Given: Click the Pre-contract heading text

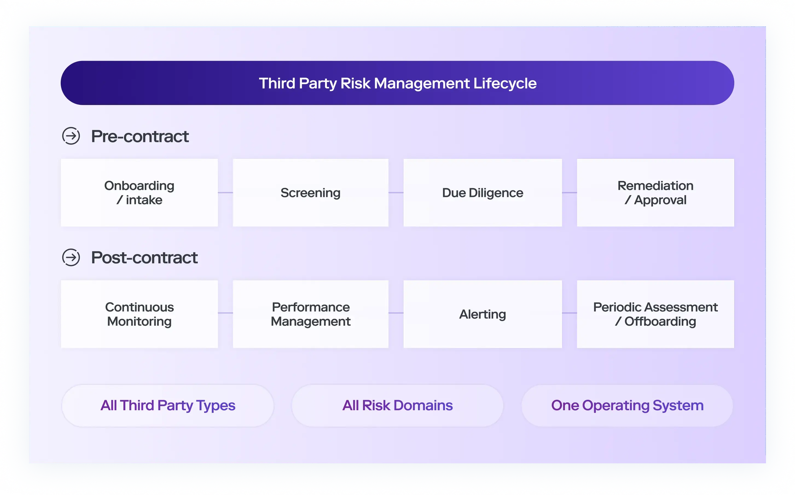Looking at the screenshot, I should coord(140,136).
